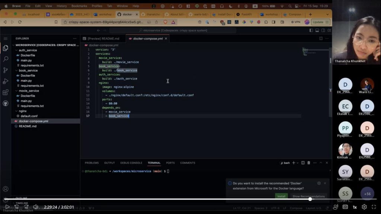
Task: Click Show Recommendations button
Action: 308,196
